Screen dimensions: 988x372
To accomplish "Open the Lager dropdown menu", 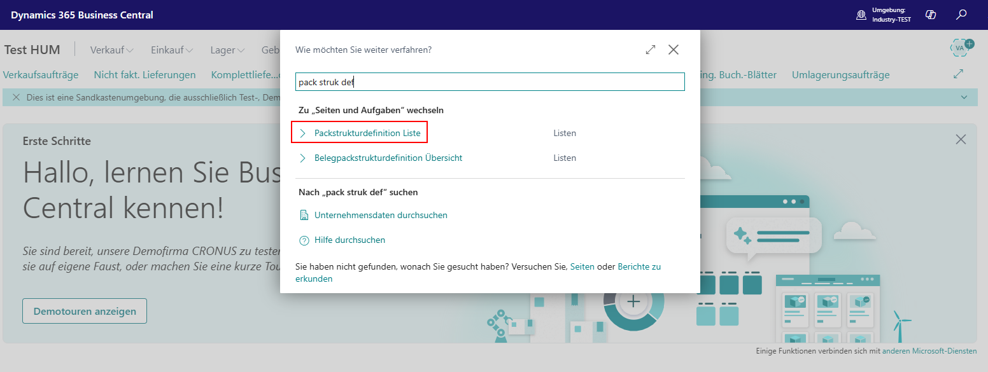I will click(x=228, y=50).
